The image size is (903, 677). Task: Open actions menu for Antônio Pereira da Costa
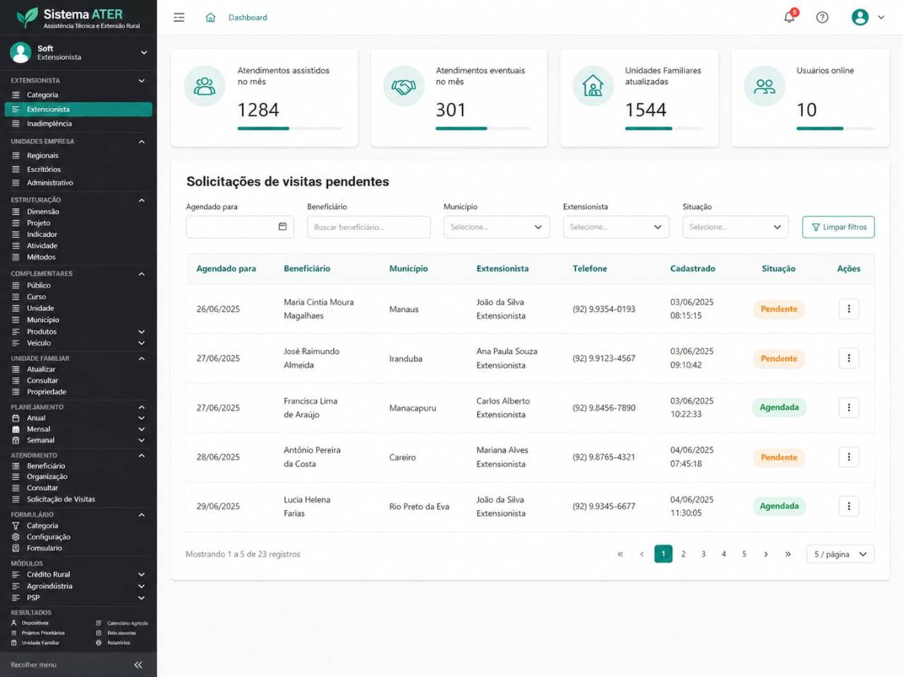pyautogui.click(x=849, y=457)
